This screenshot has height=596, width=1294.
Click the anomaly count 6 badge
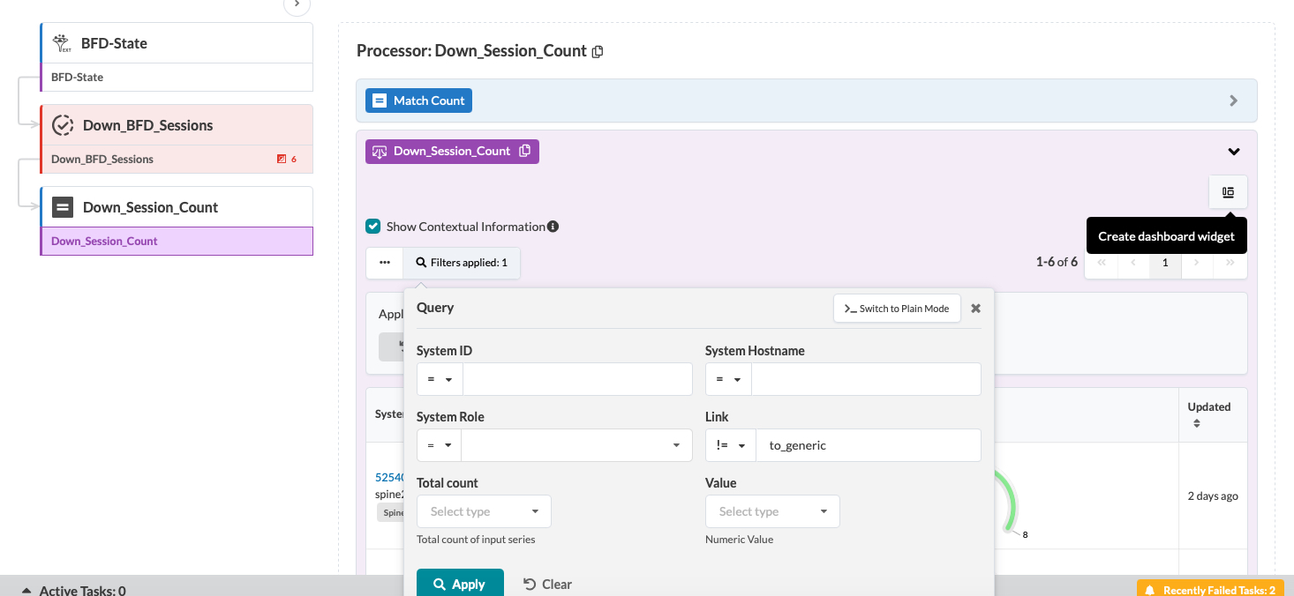click(x=287, y=160)
